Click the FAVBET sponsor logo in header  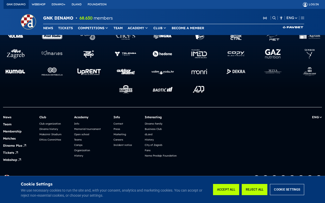(x=293, y=27)
